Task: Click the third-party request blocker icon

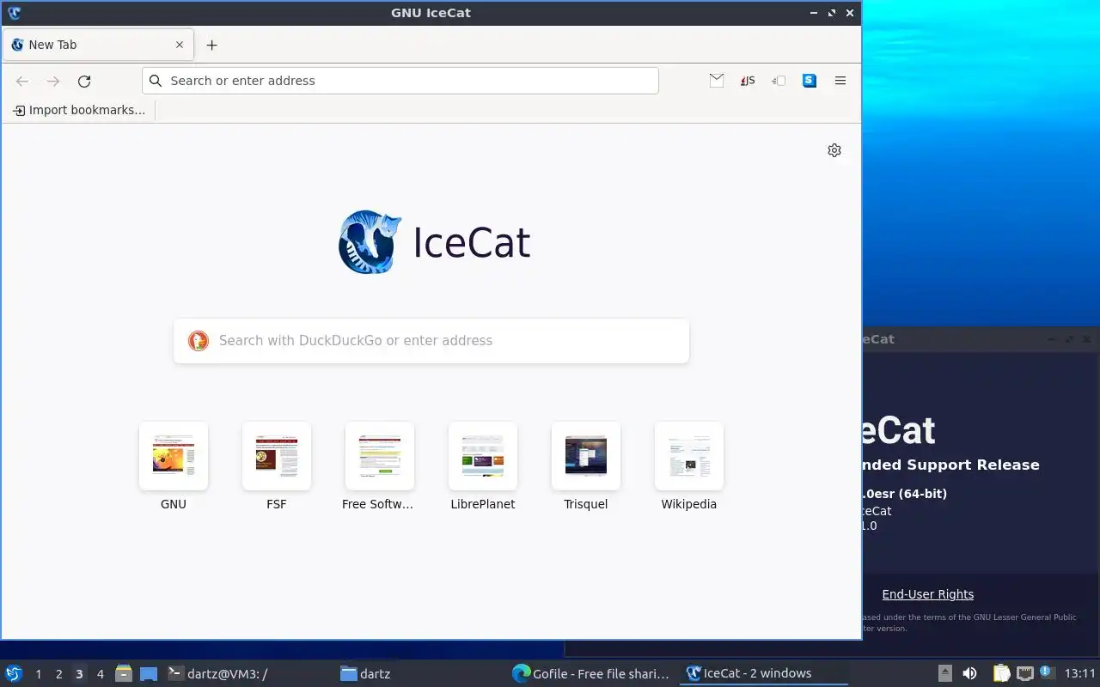Action: click(779, 81)
